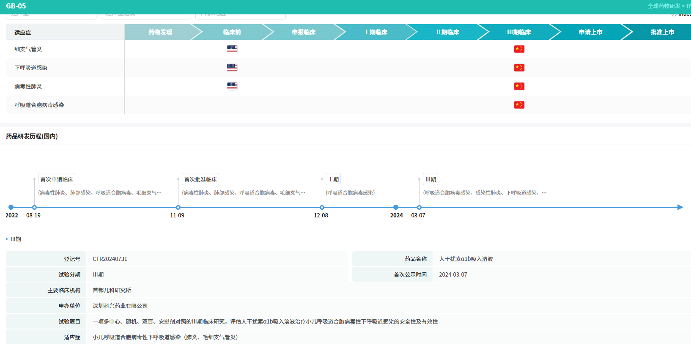
Task: Click the 首次申请临床 milestone label
Action: point(57,179)
